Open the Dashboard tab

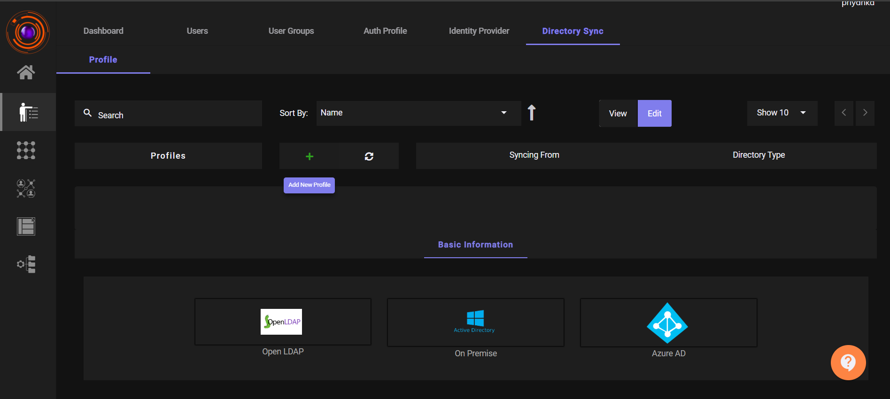tap(103, 31)
